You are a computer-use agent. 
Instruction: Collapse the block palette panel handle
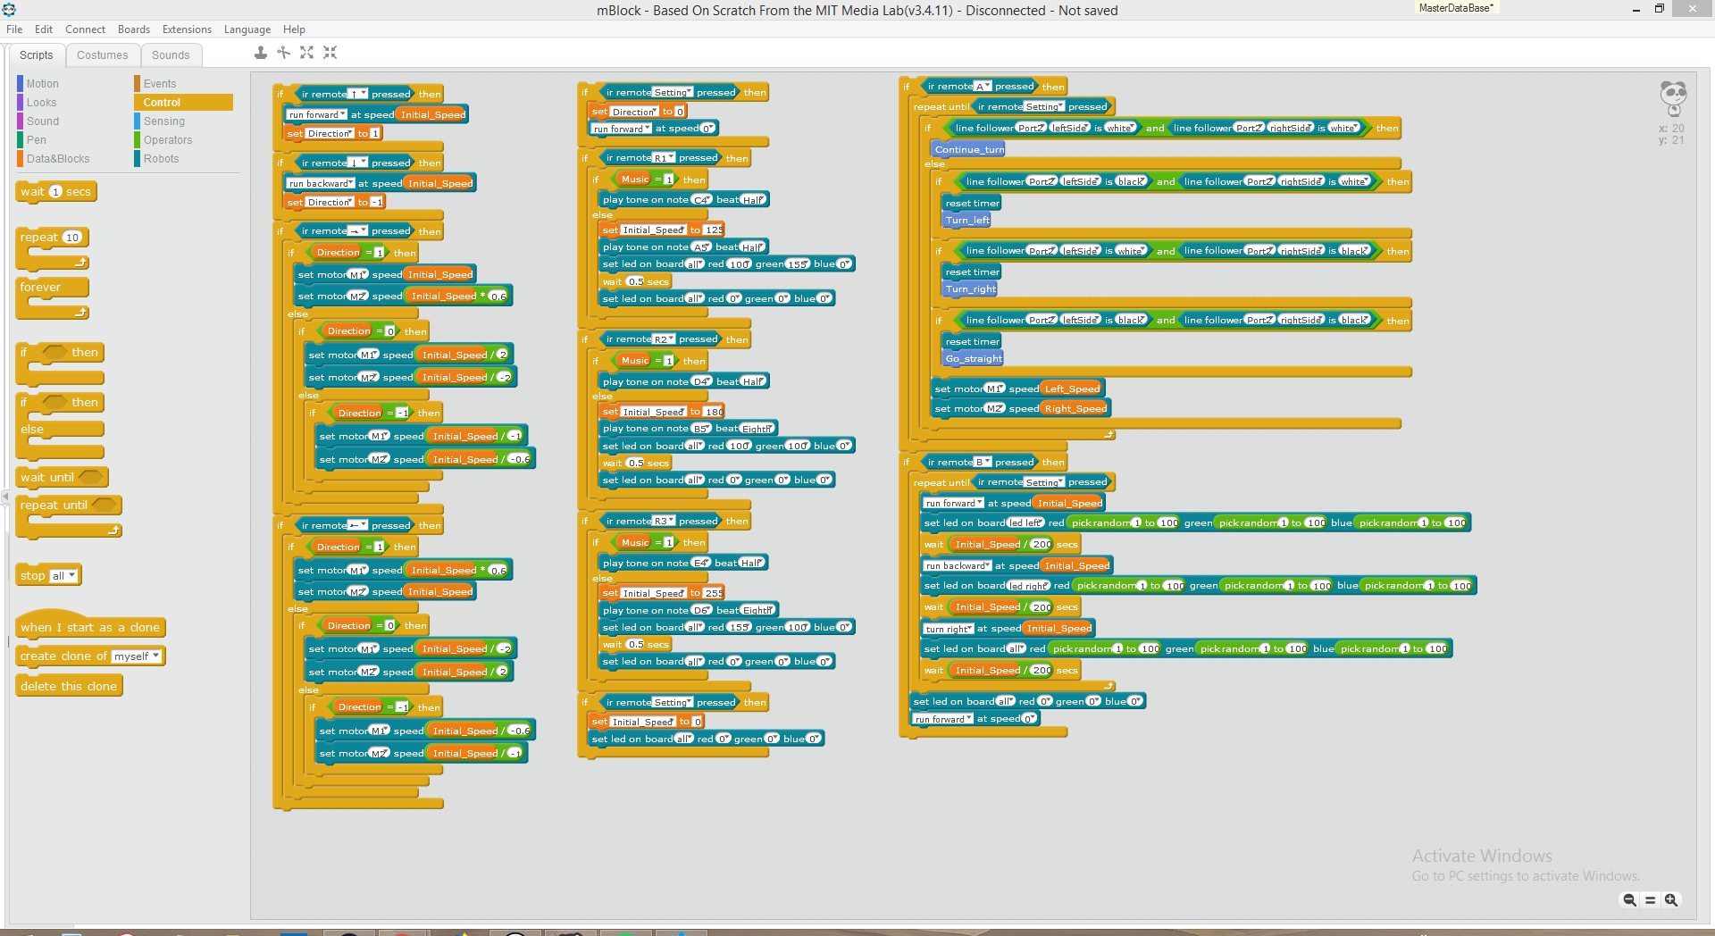pos(4,496)
